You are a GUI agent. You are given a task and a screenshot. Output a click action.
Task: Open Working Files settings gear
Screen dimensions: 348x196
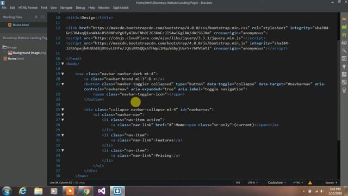tap(36, 17)
